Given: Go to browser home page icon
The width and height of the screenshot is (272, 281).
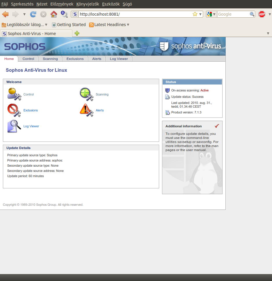Looking at the screenshot, I should pos(54,14).
